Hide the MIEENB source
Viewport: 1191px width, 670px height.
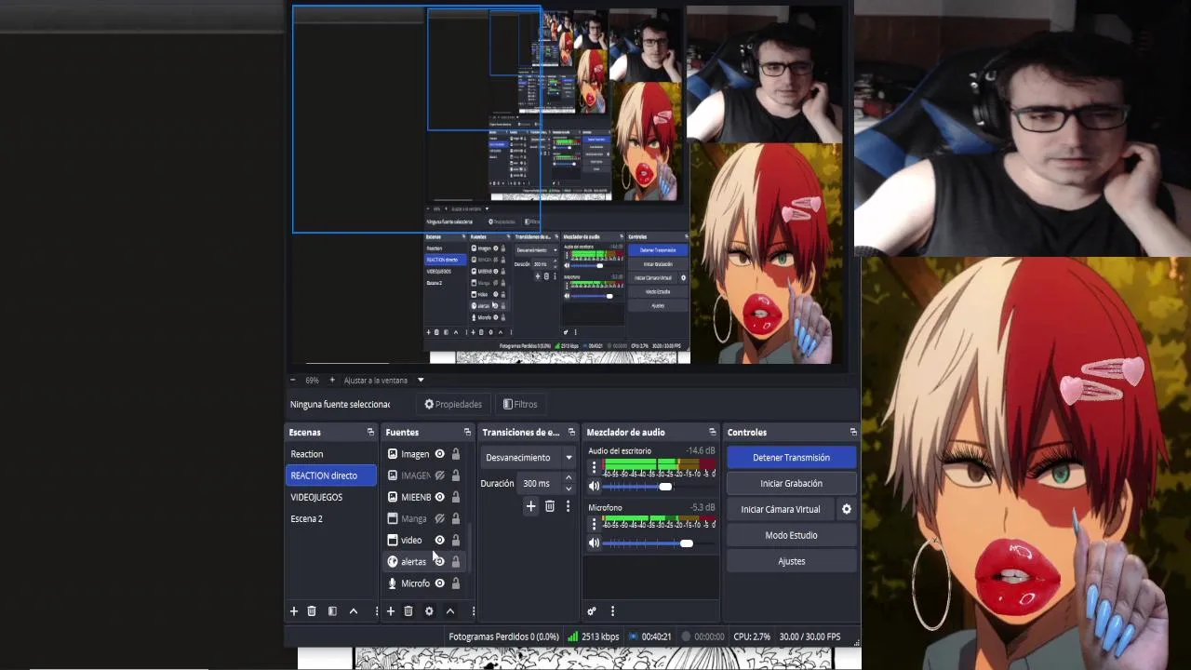pyautogui.click(x=440, y=497)
